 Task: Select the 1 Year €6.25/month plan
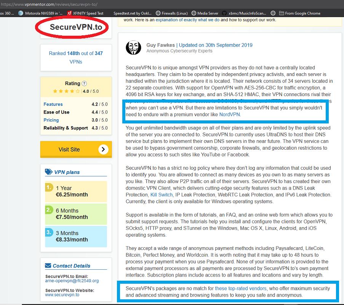tap(76, 191)
